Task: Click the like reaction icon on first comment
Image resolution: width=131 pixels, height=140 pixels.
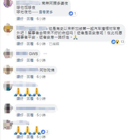Action: click(x=71, y=13)
